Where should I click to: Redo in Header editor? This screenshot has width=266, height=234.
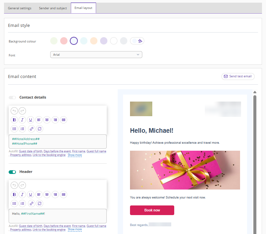[x=22, y=185]
